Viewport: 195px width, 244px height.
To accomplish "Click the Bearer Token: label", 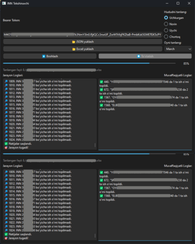I will click(x=11, y=20).
